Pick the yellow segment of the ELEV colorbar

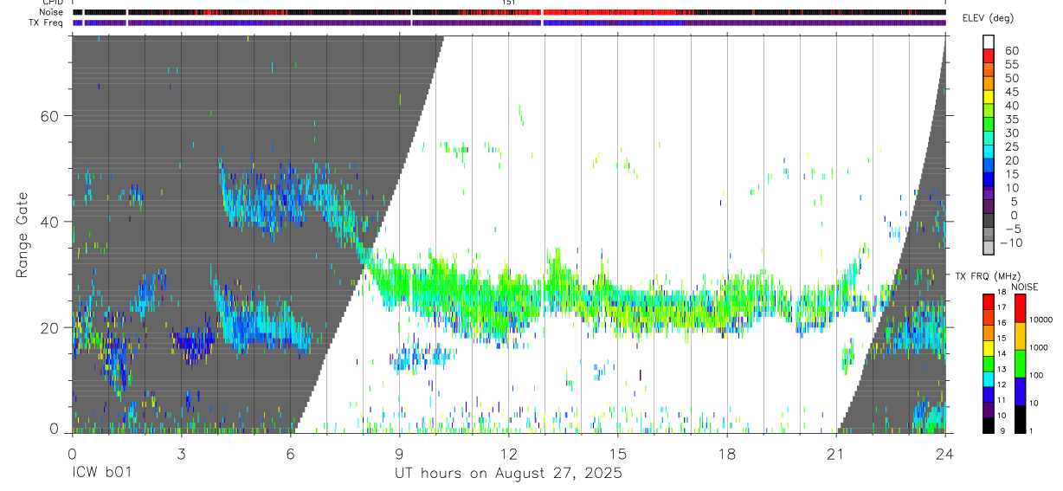point(989,97)
